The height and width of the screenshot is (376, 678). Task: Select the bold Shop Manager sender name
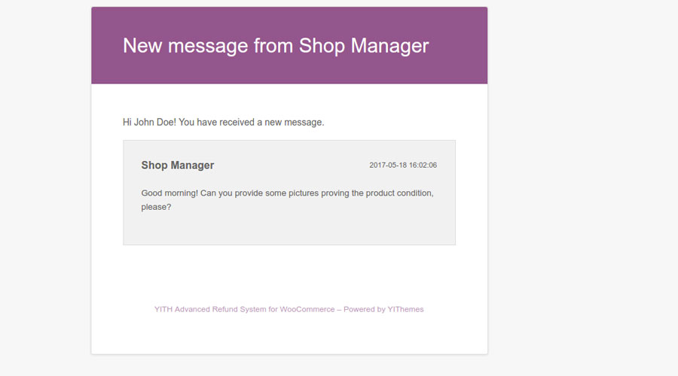(x=178, y=165)
